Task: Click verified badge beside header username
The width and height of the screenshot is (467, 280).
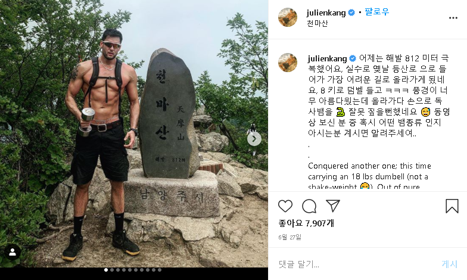Action: point(351,13)
